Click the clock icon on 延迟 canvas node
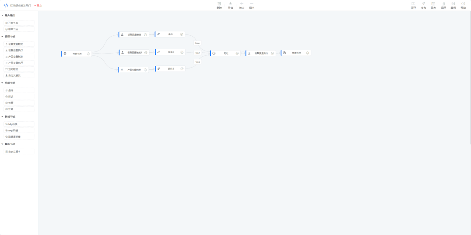This screenshot has height=235, width=471. [214, 53]
